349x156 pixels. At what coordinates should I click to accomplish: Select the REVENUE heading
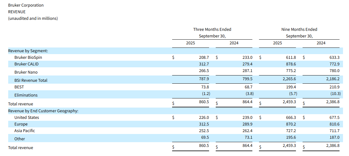(17, 12)
